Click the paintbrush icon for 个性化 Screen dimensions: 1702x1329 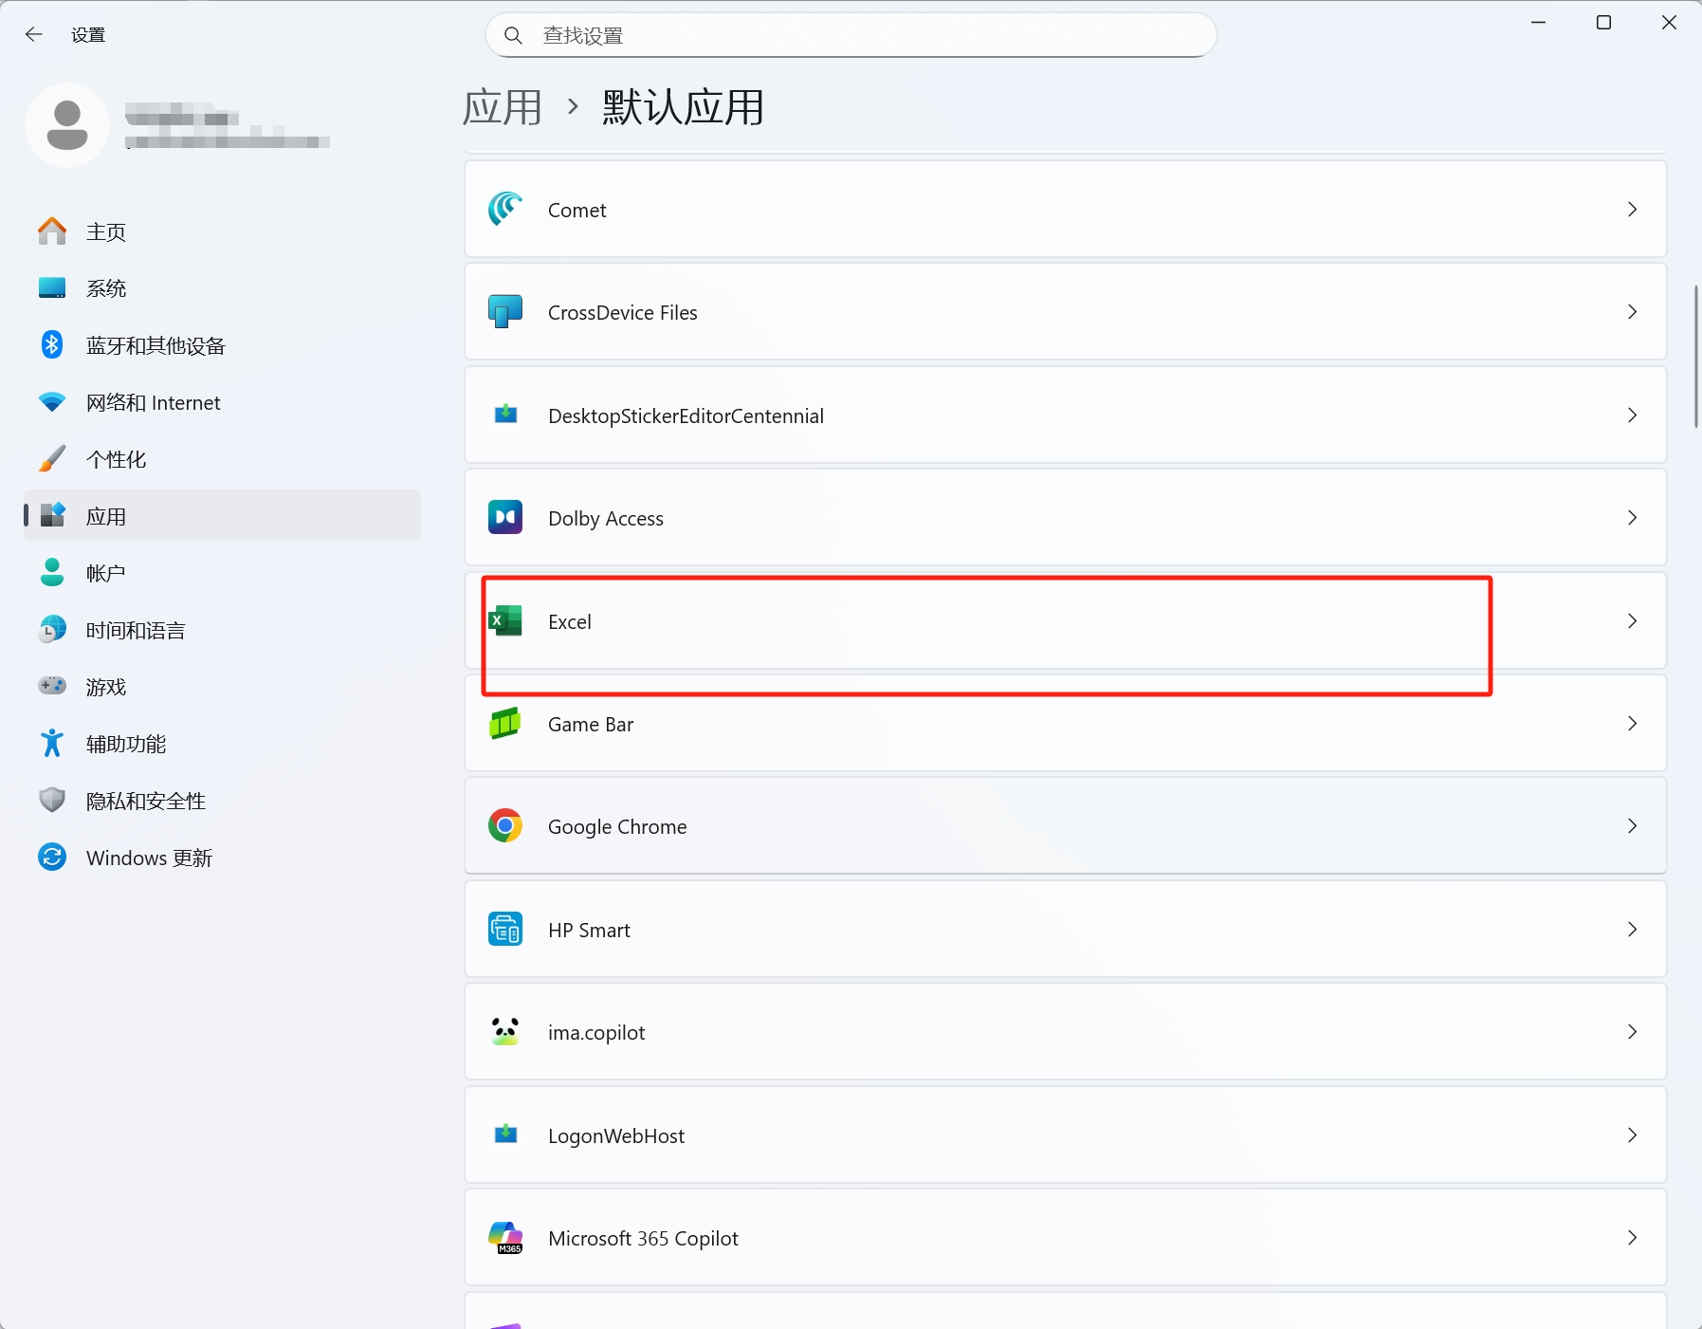(52, 458)
